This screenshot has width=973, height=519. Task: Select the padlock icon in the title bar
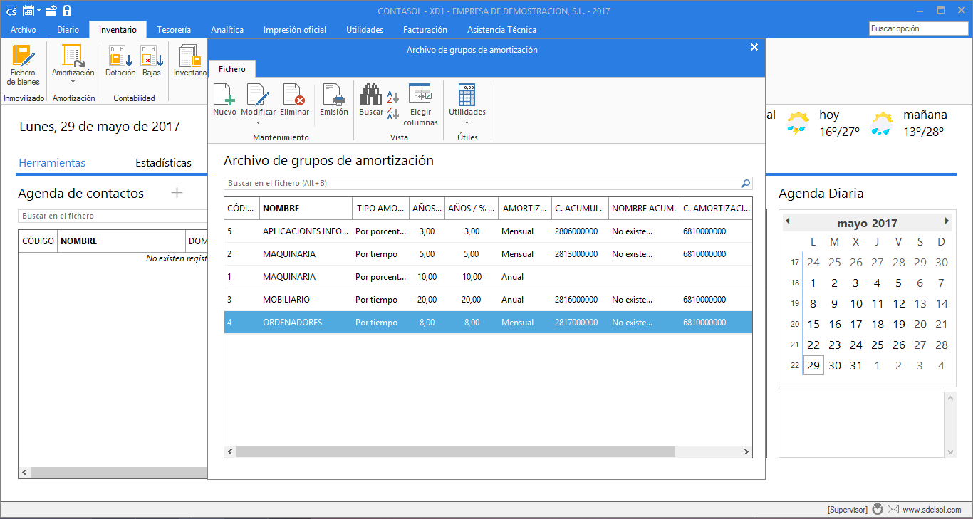pyautogui.click(x=67, y=11)
